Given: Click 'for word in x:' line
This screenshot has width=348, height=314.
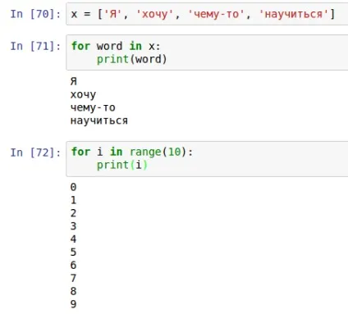Looking at the screenshot, I should tap(116, 46).
